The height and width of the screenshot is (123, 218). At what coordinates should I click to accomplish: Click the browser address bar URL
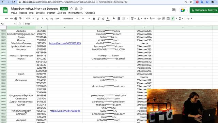pyautogui.click(x=75, y=2)
